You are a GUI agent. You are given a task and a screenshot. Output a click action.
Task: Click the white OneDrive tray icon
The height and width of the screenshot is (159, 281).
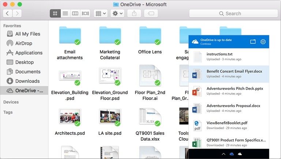[x=240, y=154]
